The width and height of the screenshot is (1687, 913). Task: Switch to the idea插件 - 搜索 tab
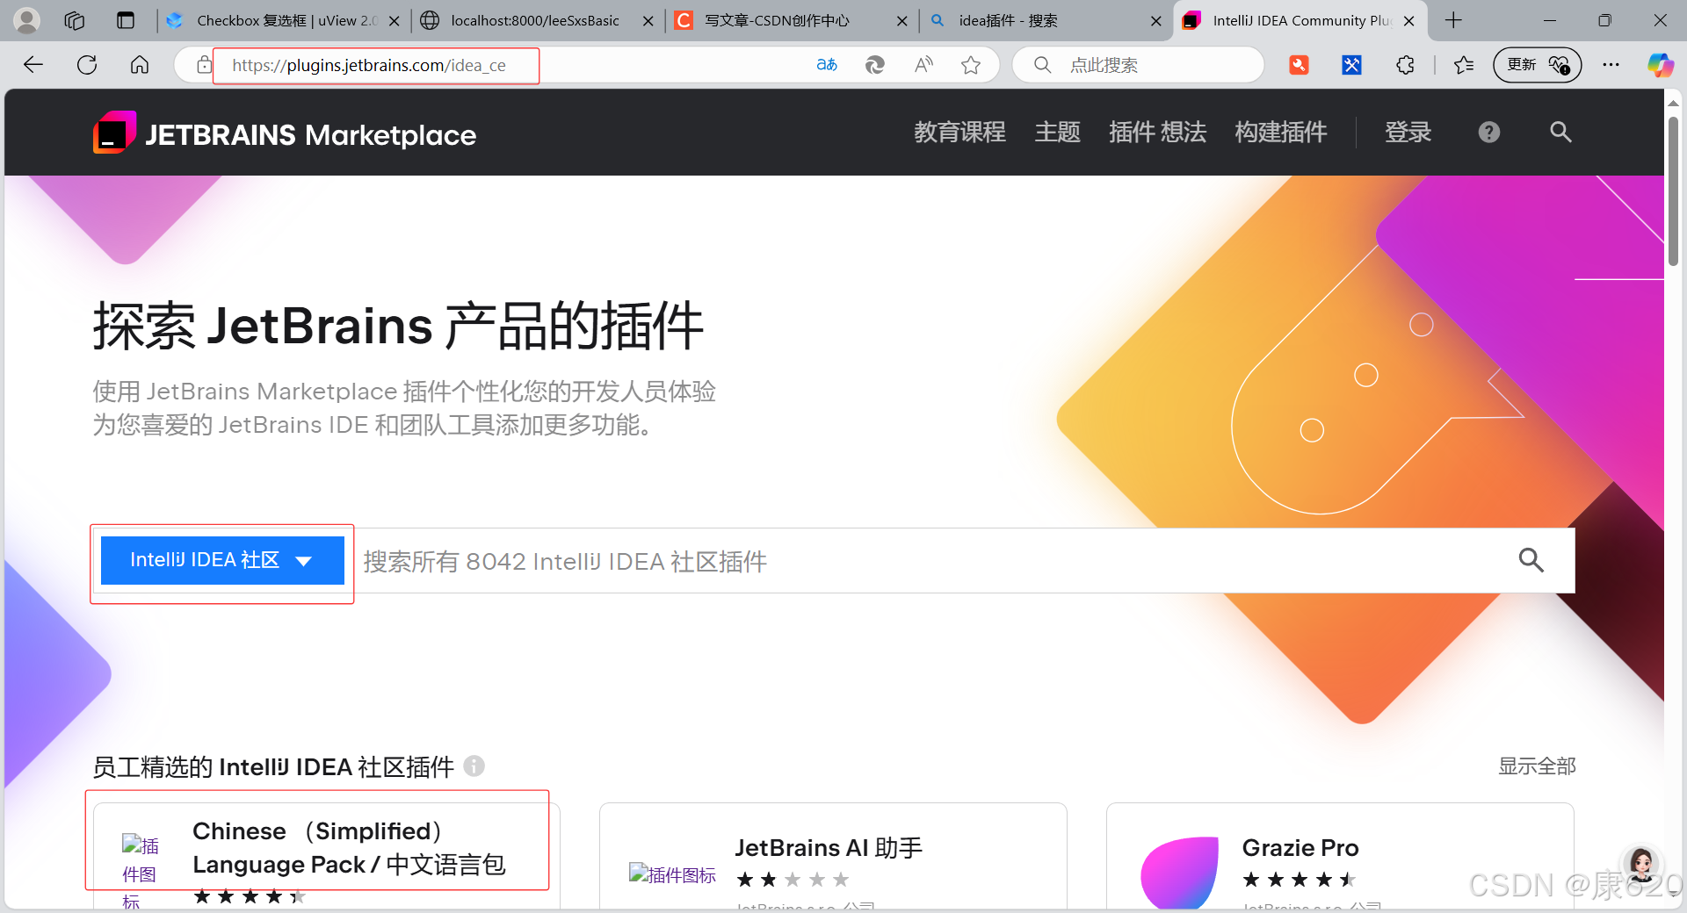(1008, 20)
